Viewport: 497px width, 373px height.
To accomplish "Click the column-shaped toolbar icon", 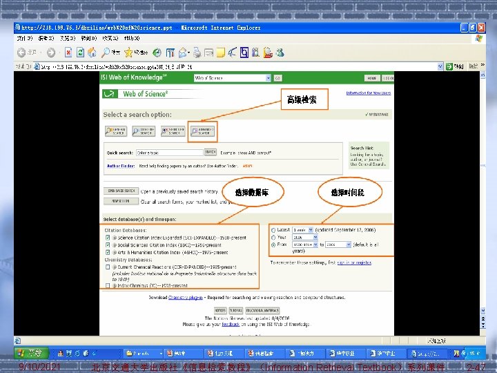I will (170, 52).
